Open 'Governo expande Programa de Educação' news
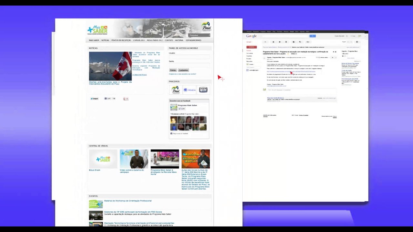The width and height of the screenshot is (413, 232). click(x=146, y=68)
